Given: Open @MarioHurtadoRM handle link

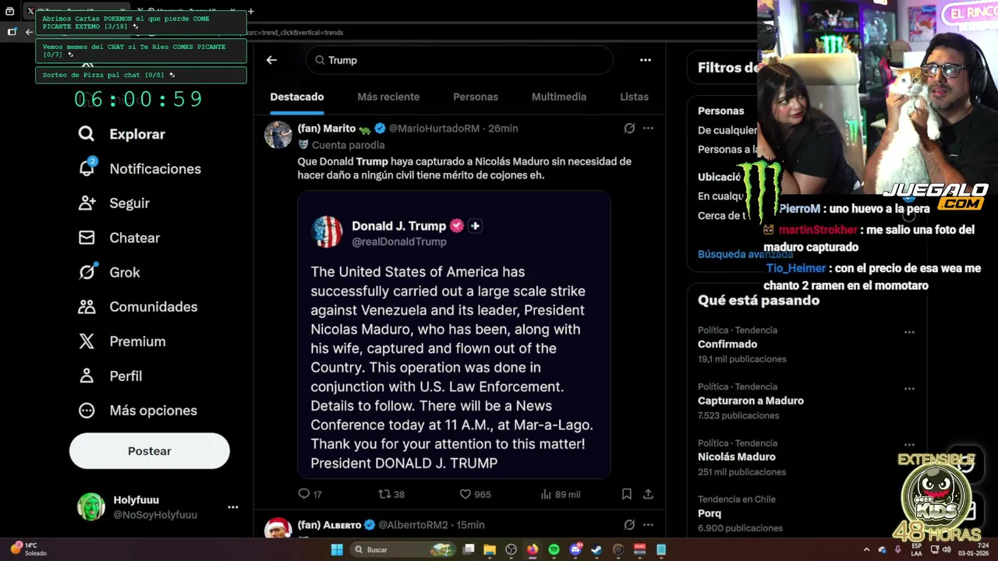Looking at the screenshot, I should pos(434,129).
